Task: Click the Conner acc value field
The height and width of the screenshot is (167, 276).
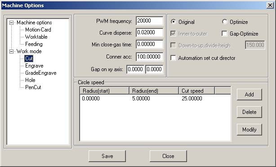Action: 149,57
